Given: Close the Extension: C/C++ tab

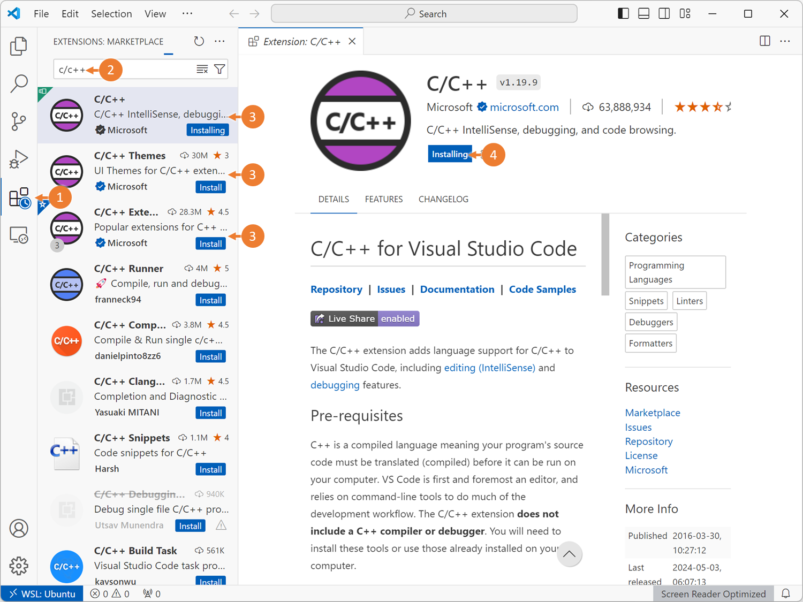Looking at the screenshot, I should 352,41.
